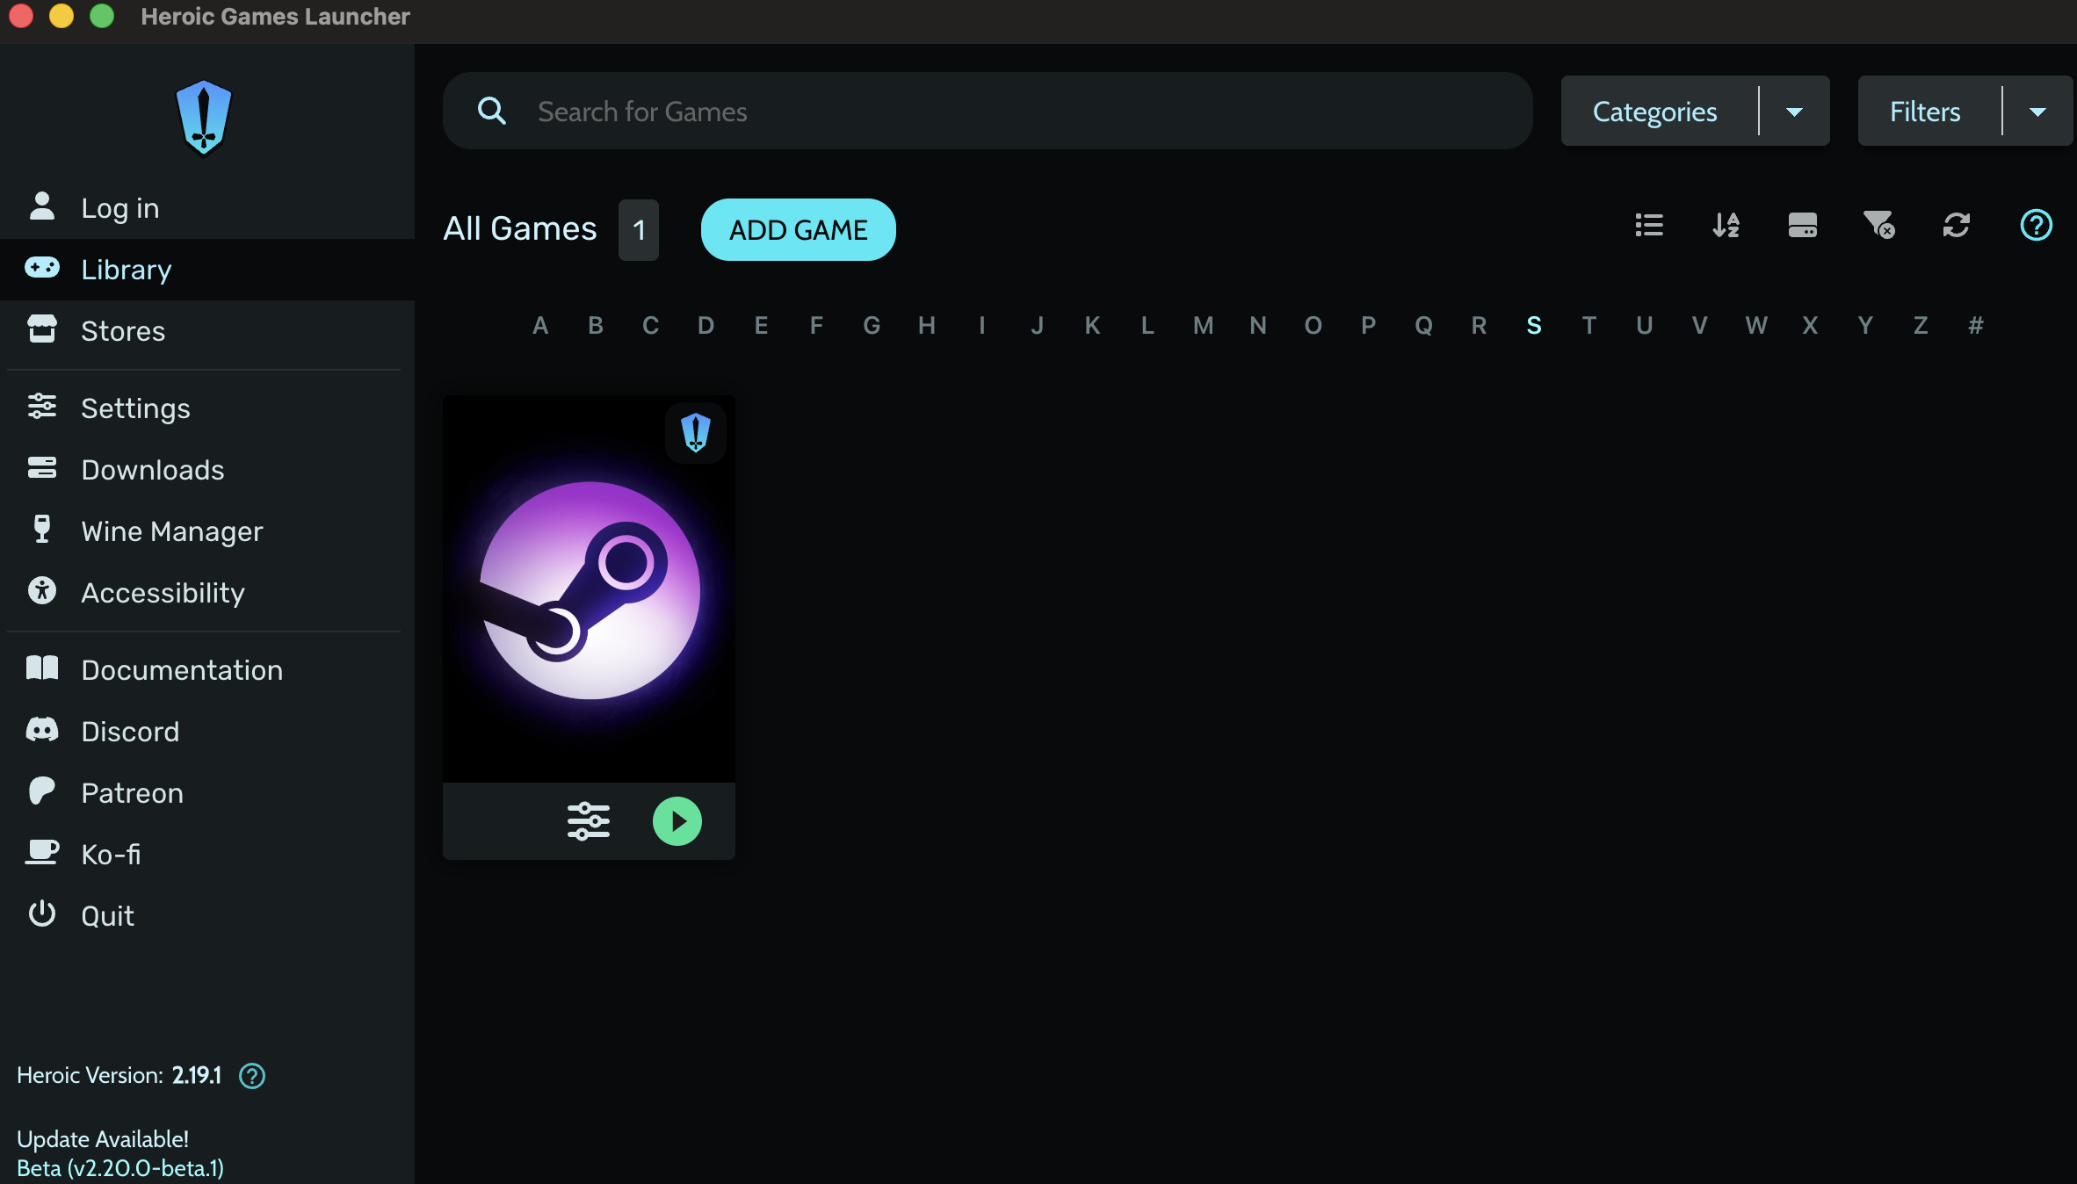Screen dimensions: 2077x1184
Task: Open the library help tooltip
Action: coord(2036,226)
